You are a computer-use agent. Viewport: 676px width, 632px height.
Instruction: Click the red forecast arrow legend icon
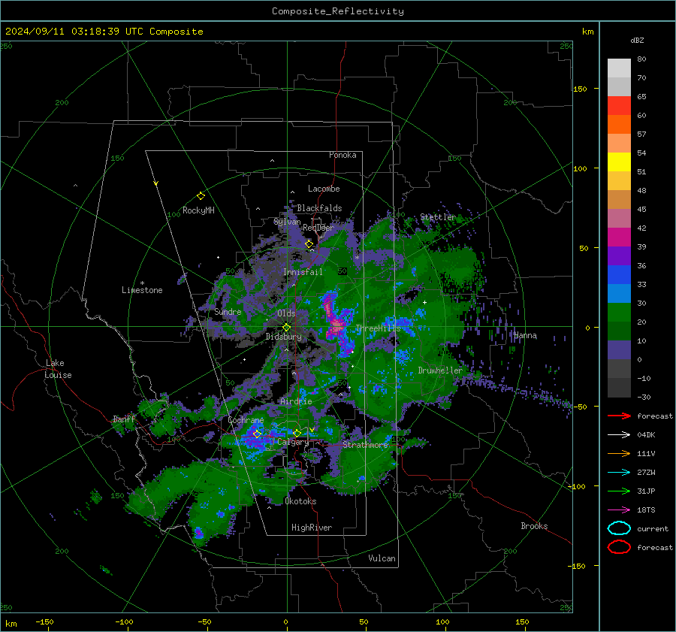coord(619,416)
